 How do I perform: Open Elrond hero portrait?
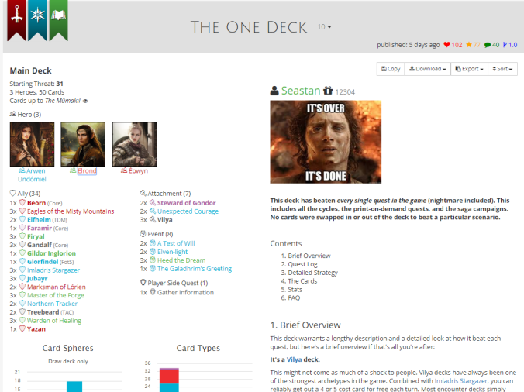click(83, 144)
